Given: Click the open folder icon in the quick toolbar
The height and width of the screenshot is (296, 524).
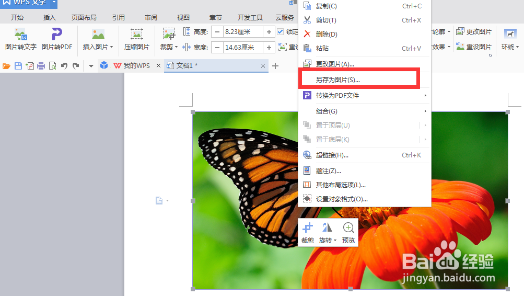Looking at the screenshot, I should point(6,66).
